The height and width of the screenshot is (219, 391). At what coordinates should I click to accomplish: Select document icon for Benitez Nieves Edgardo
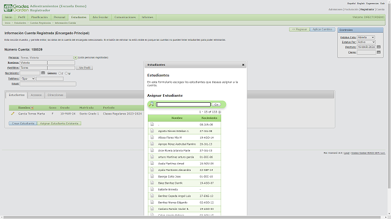(x=152, y=202)
